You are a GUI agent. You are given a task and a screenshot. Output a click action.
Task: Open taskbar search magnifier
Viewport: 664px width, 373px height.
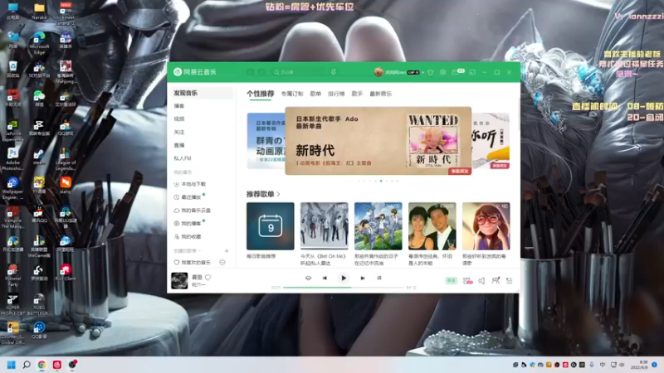coord(27,365)
